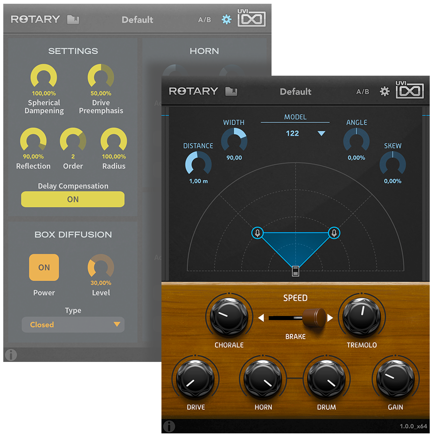The width and height of the screenshot is (433, 439).
Task: Click the Spherical Dampening knob
Action: (x=44, y=77)
